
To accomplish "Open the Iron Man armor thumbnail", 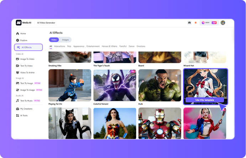I will (x=160, y=123).
